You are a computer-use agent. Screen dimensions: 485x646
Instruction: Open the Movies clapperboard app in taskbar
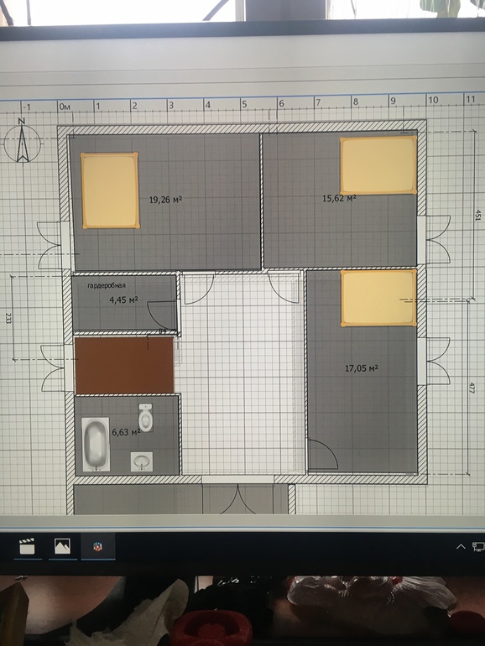[x=28, y=546]
